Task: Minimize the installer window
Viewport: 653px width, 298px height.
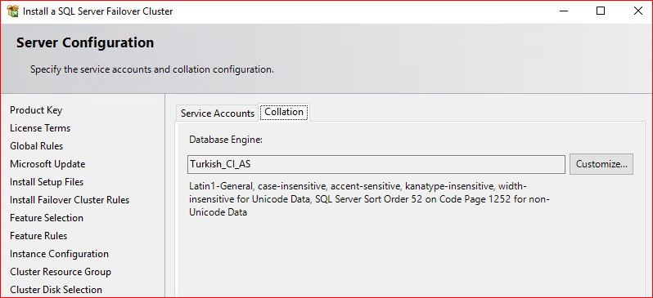Action: pos(564,11)
